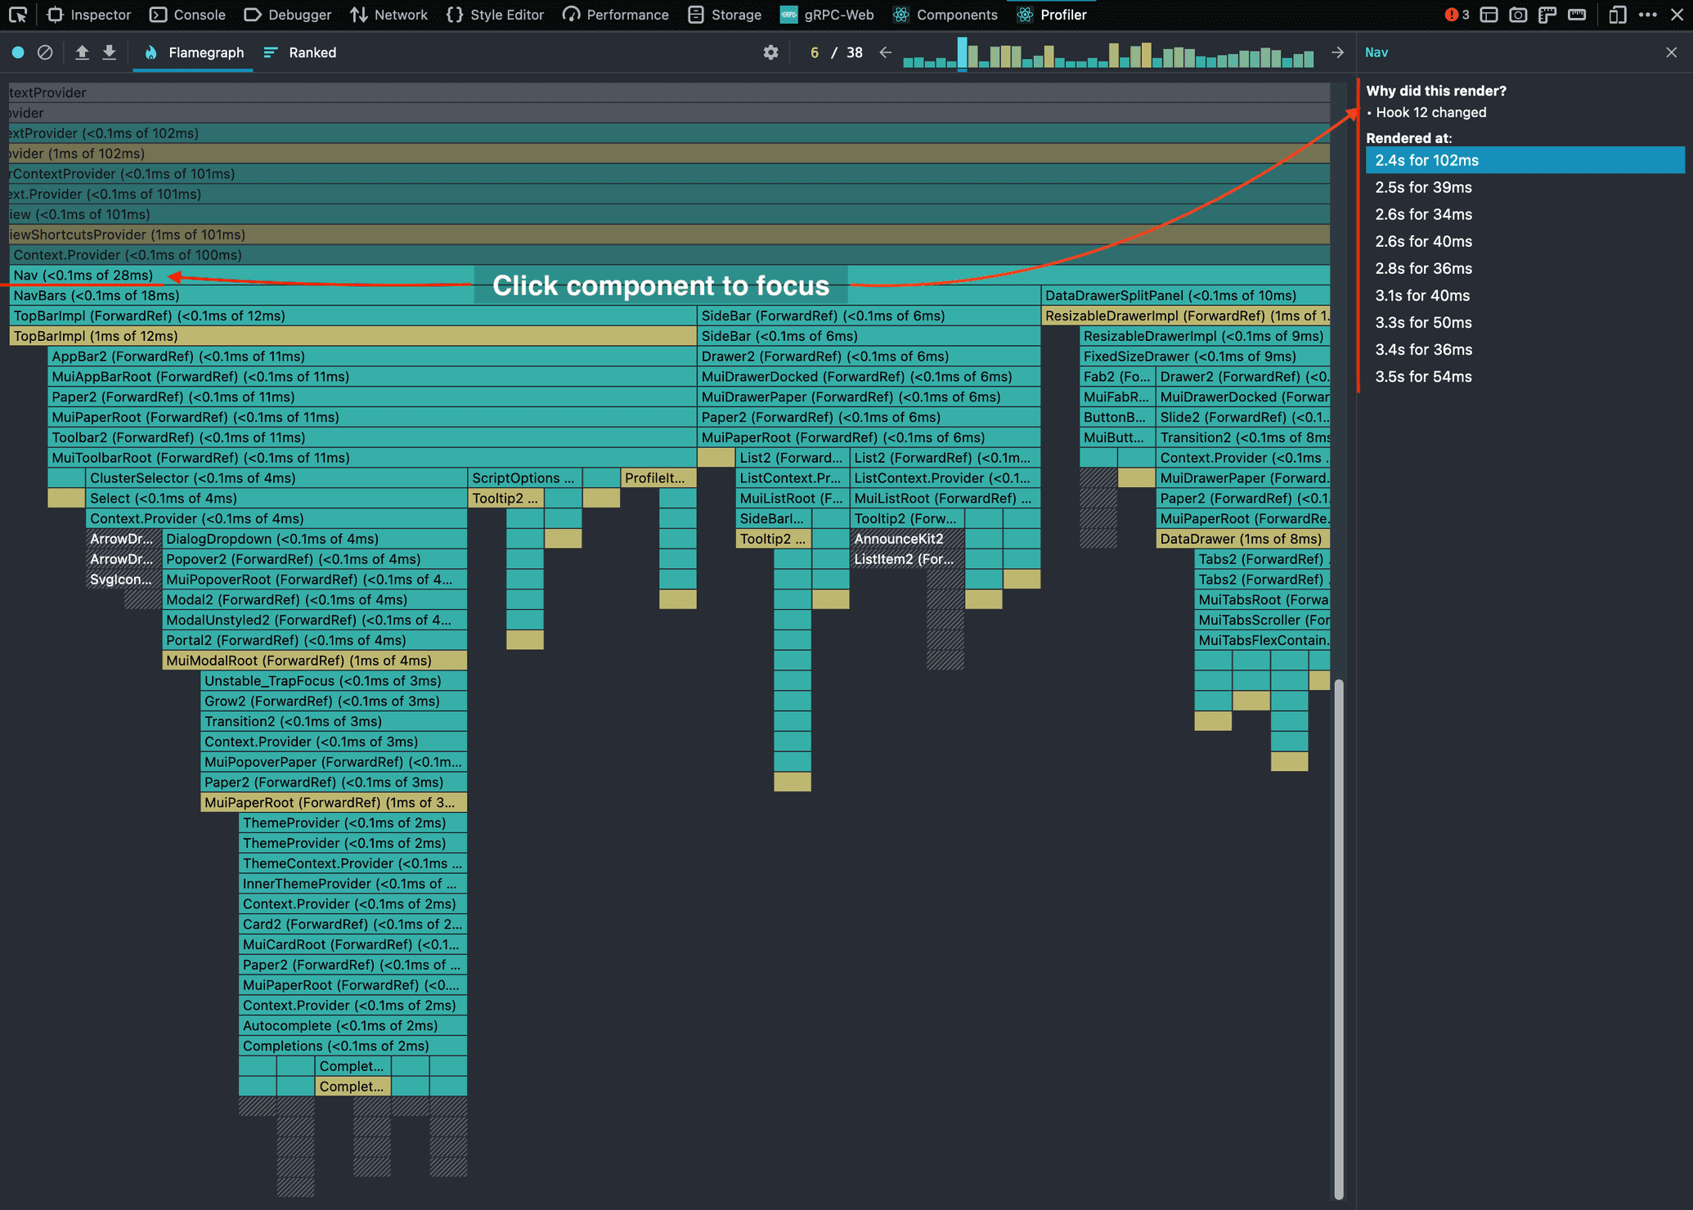Focus the DataDrawerSplitPanel component bar
Image resolution: width=1693 pixels, height=1210 pixels.
pos(1184,295)
